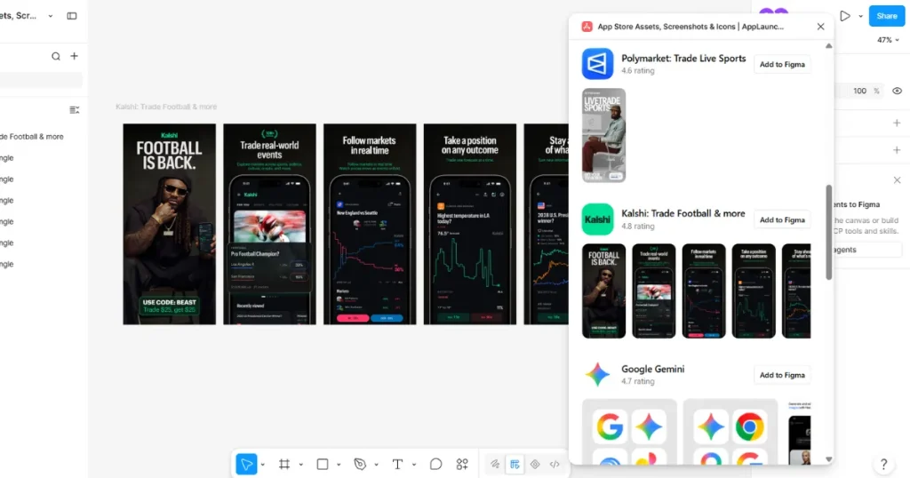
Task: Select the Move tool in the bottom toolbar
Action: point(247,464)
